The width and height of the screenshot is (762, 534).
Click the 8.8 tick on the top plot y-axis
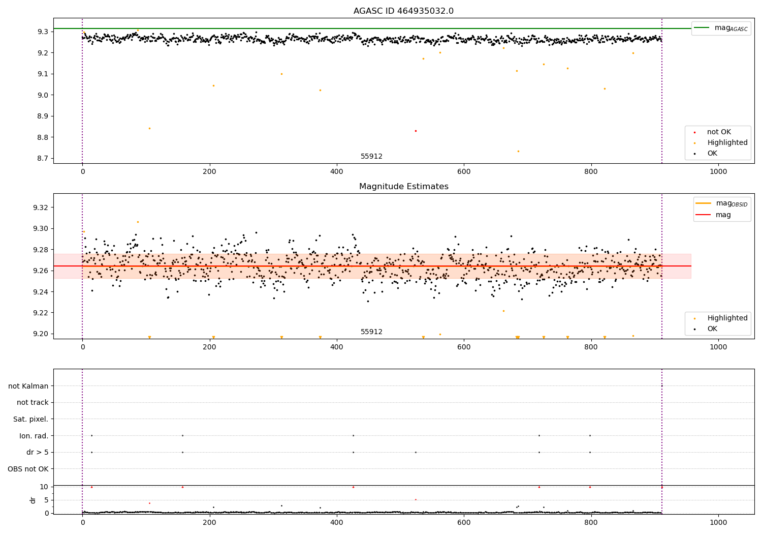point(43,137)
